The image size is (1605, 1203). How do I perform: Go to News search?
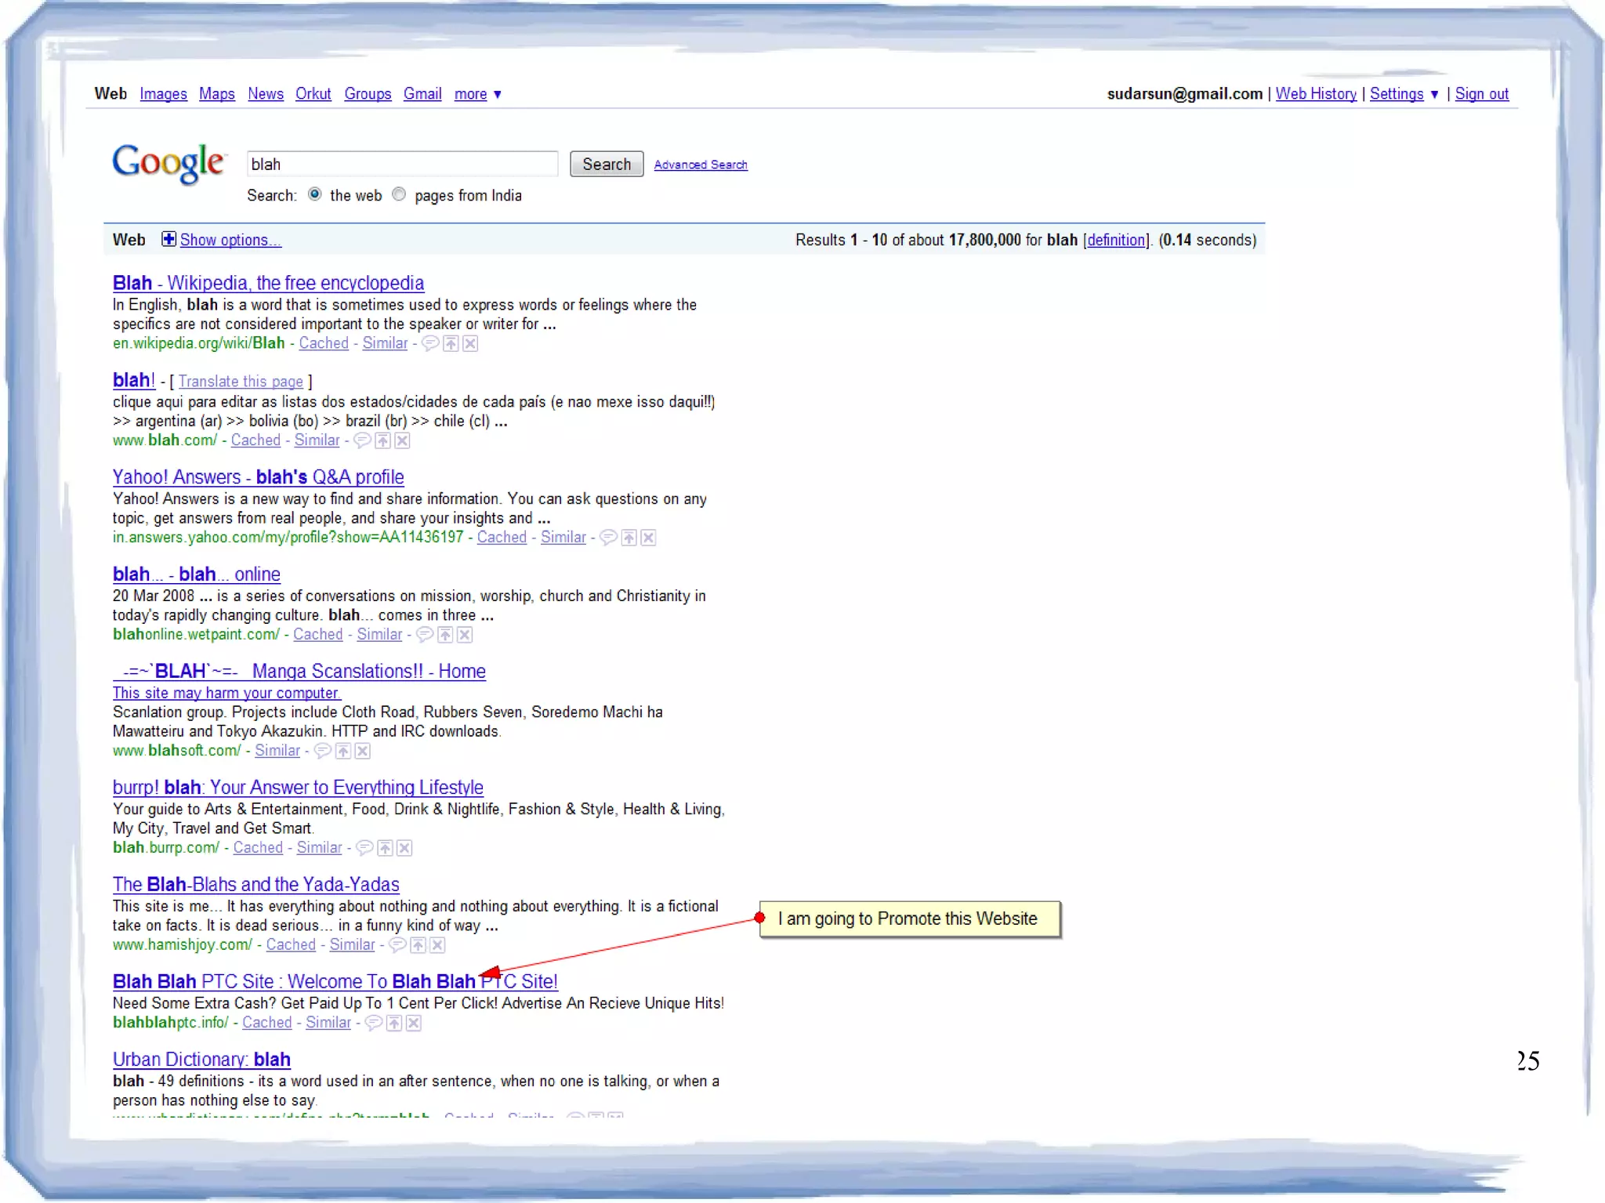[266, 94]
